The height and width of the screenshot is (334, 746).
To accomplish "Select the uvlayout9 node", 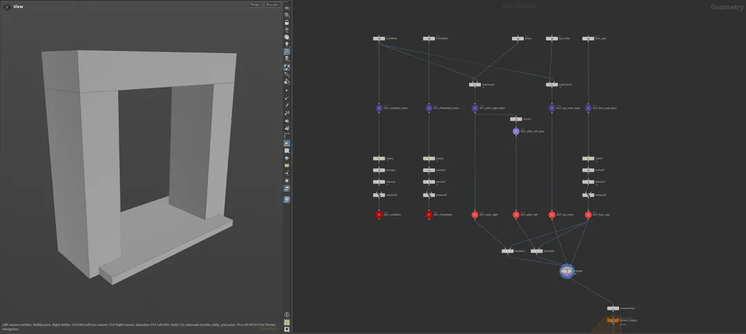I will point(588,195).
